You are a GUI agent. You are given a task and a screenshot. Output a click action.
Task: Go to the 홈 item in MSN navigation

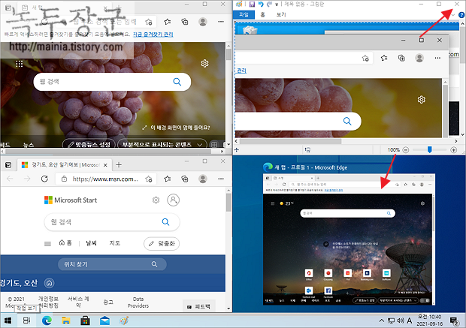[x=65, y=242]
